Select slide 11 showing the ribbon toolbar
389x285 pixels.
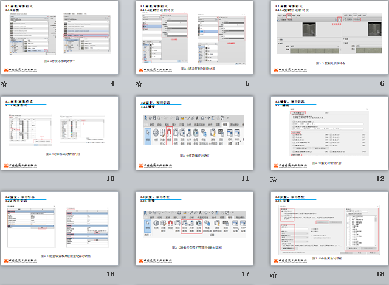(193, 132)
